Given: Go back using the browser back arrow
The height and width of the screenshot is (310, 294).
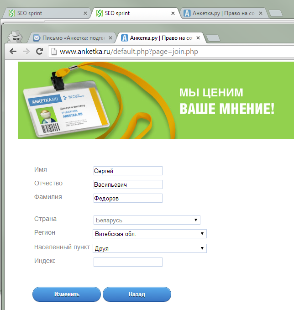Looking at the screenshot, I should (x=13, y=52).
